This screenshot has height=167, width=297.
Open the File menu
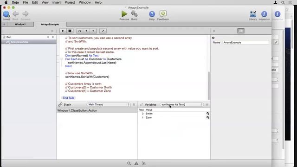pyautogui.click(x=26, y=2)
